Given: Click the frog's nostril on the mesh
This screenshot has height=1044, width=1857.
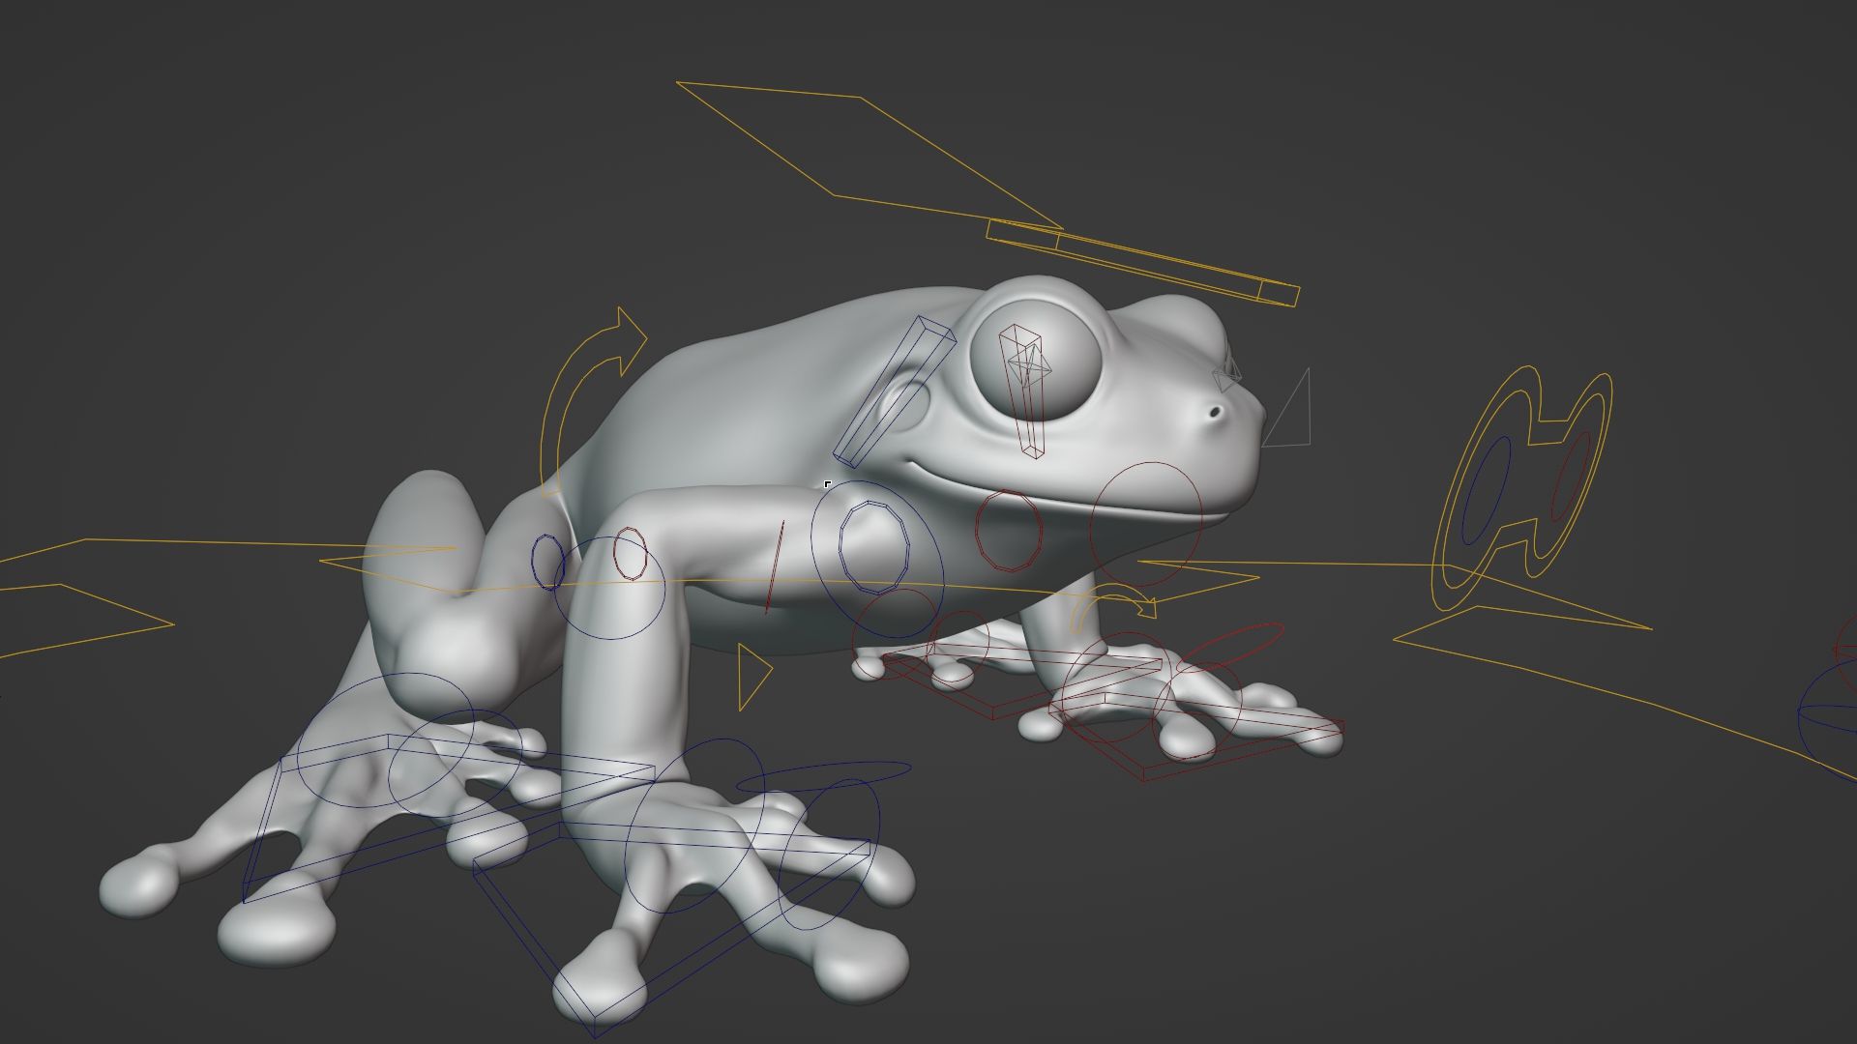Looking at the screenshot, I should (x=1215, y=413).
